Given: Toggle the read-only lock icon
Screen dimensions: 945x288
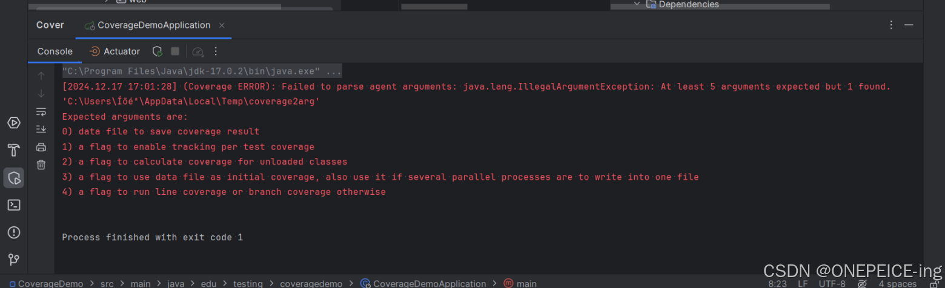Looking at the screenshot, I should [933, 284].
